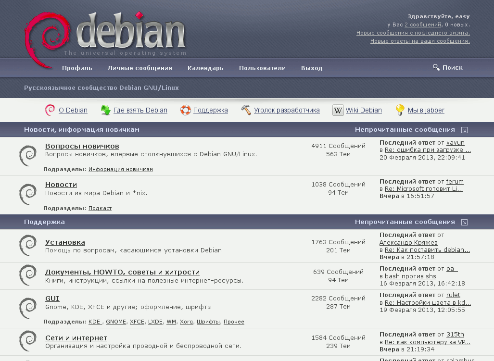Open the Новости board

(x=61, y=185)
